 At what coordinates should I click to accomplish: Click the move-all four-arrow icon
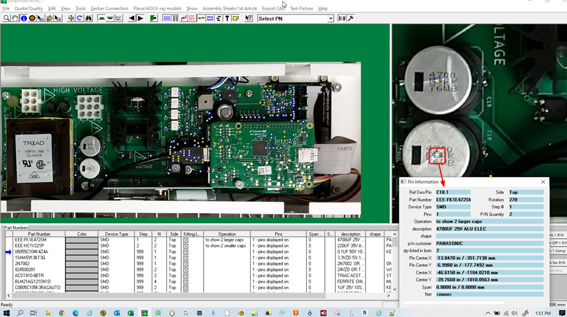pos(71,18)
